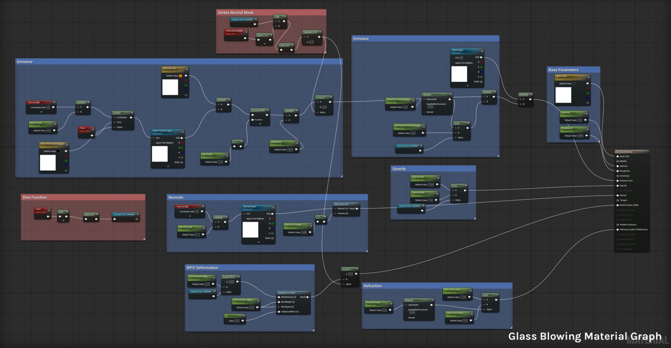Select the Sine Function comment box title
Viewport: 671px width, 348px height.
(x=35, y=197)
